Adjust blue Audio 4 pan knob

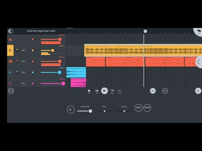[33, 72]
